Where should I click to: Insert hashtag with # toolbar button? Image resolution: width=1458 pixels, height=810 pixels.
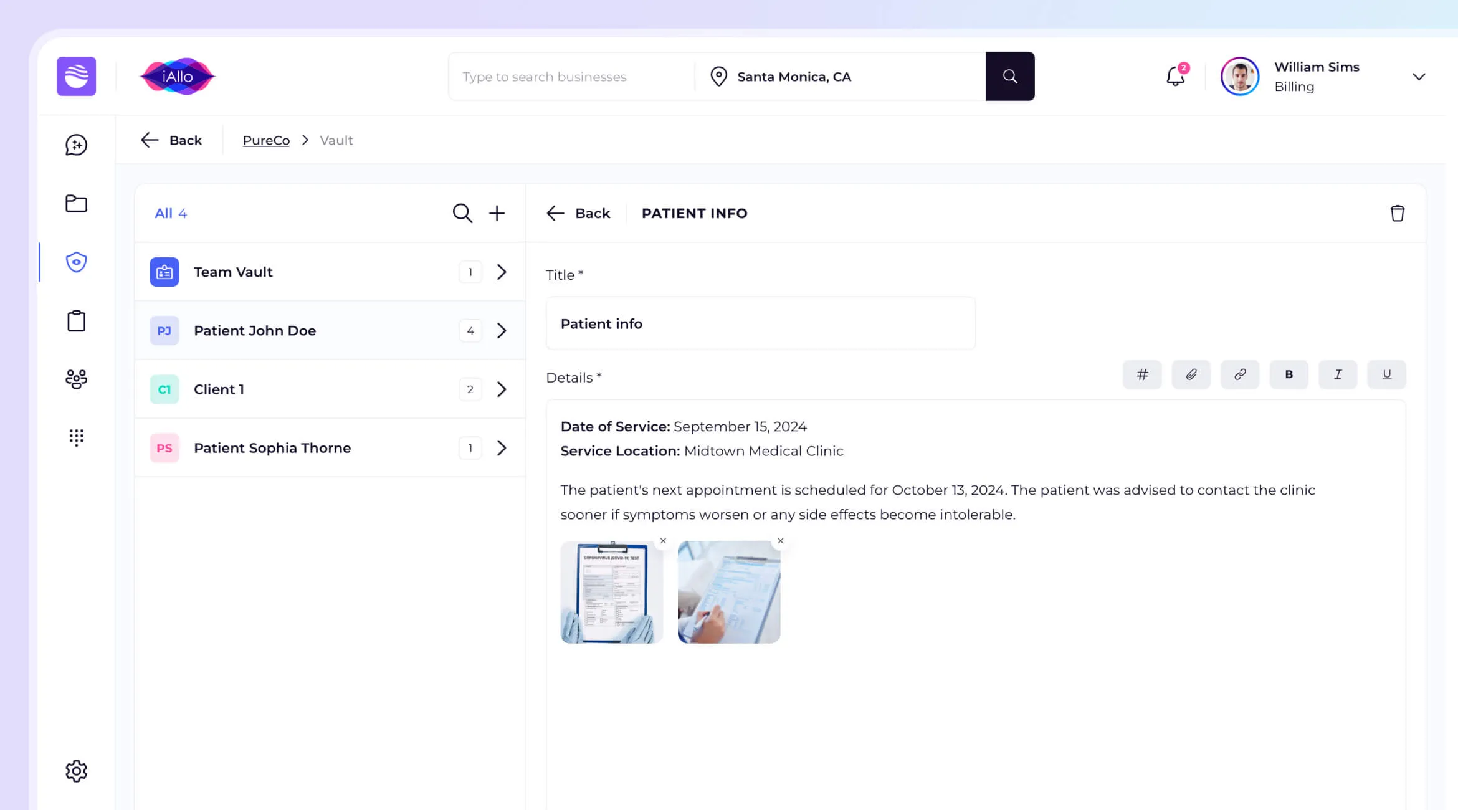click(1141, 374)
